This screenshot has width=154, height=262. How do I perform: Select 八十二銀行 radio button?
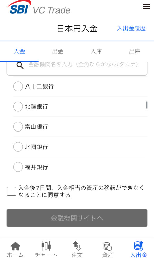18,86
